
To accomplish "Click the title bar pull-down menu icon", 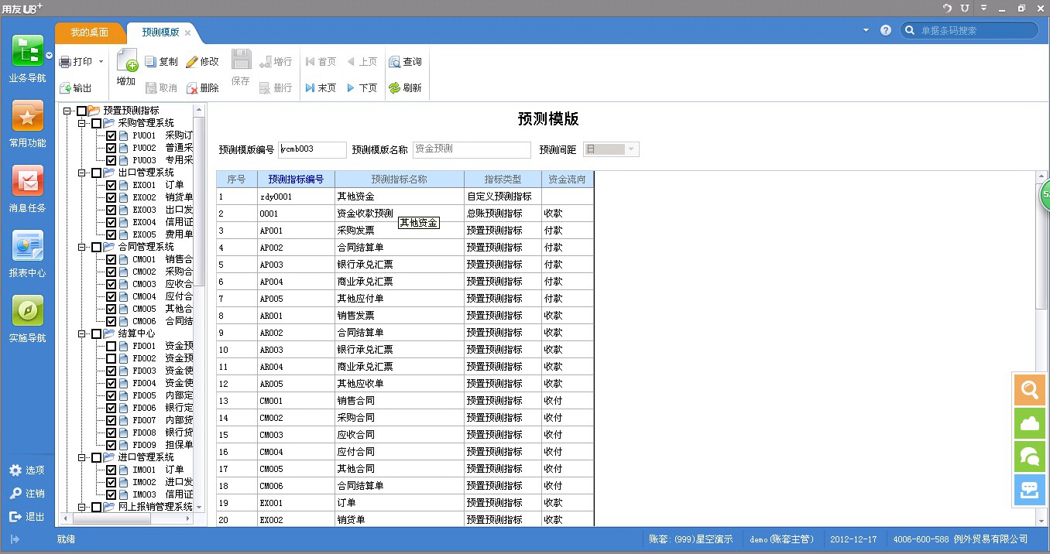I will point(983,8).
